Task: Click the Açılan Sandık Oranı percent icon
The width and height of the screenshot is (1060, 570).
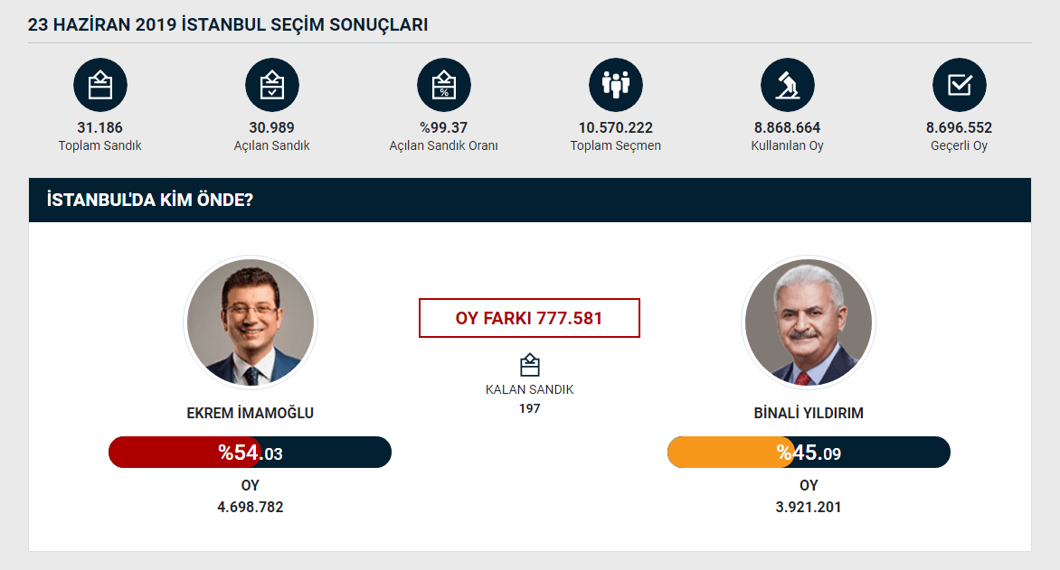Action: click(x=443, y=85)
